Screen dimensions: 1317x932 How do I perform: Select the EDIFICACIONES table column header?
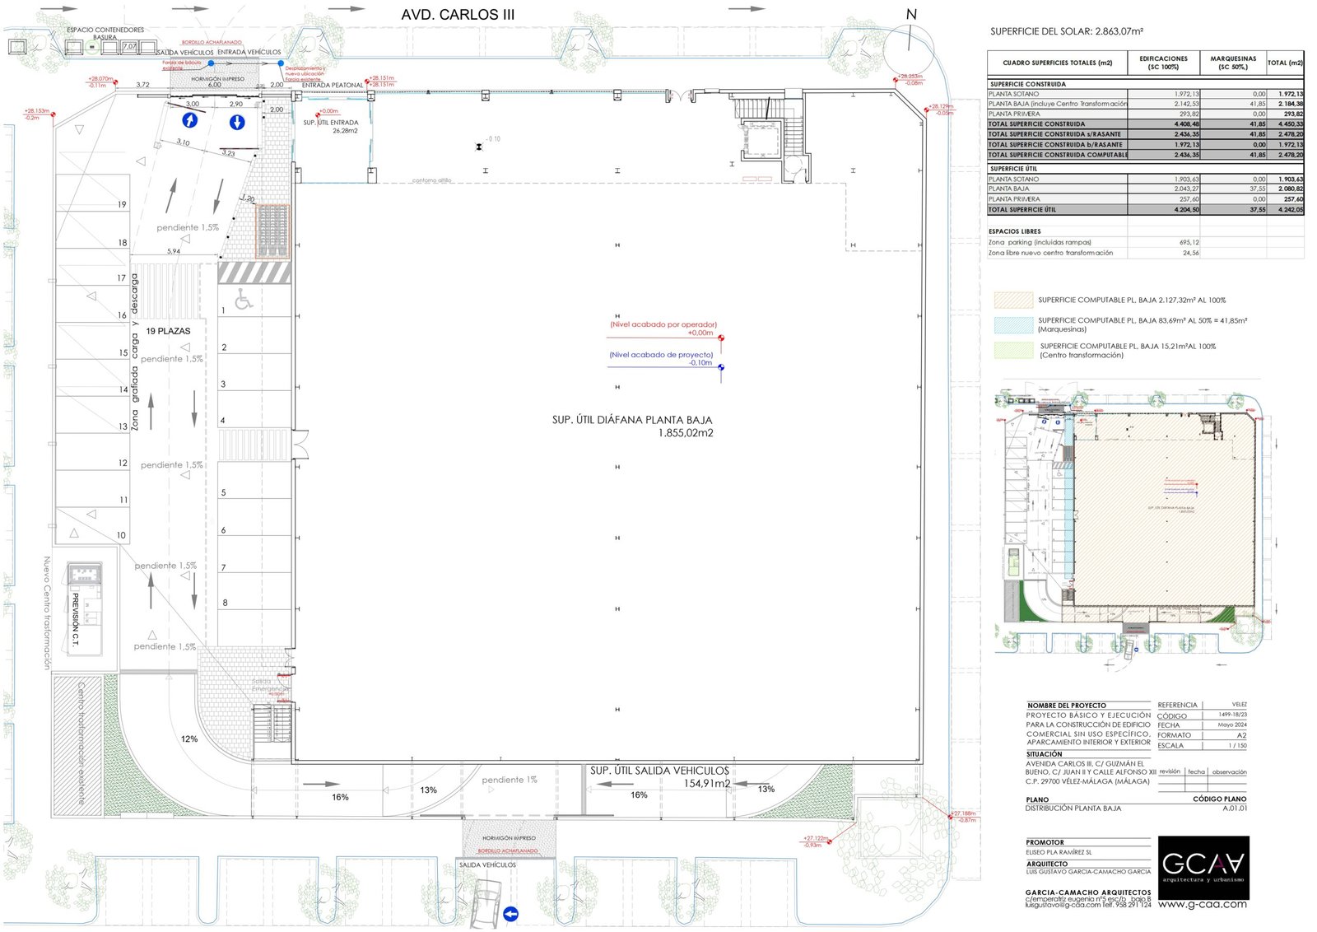[x=1163, y=63]
